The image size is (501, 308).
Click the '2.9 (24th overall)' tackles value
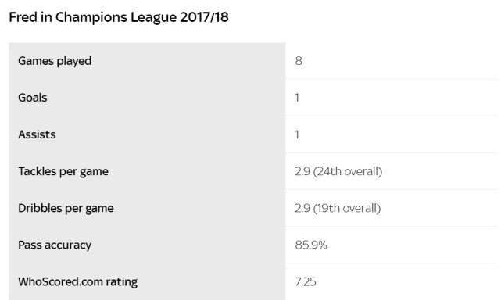coord(338,171)
